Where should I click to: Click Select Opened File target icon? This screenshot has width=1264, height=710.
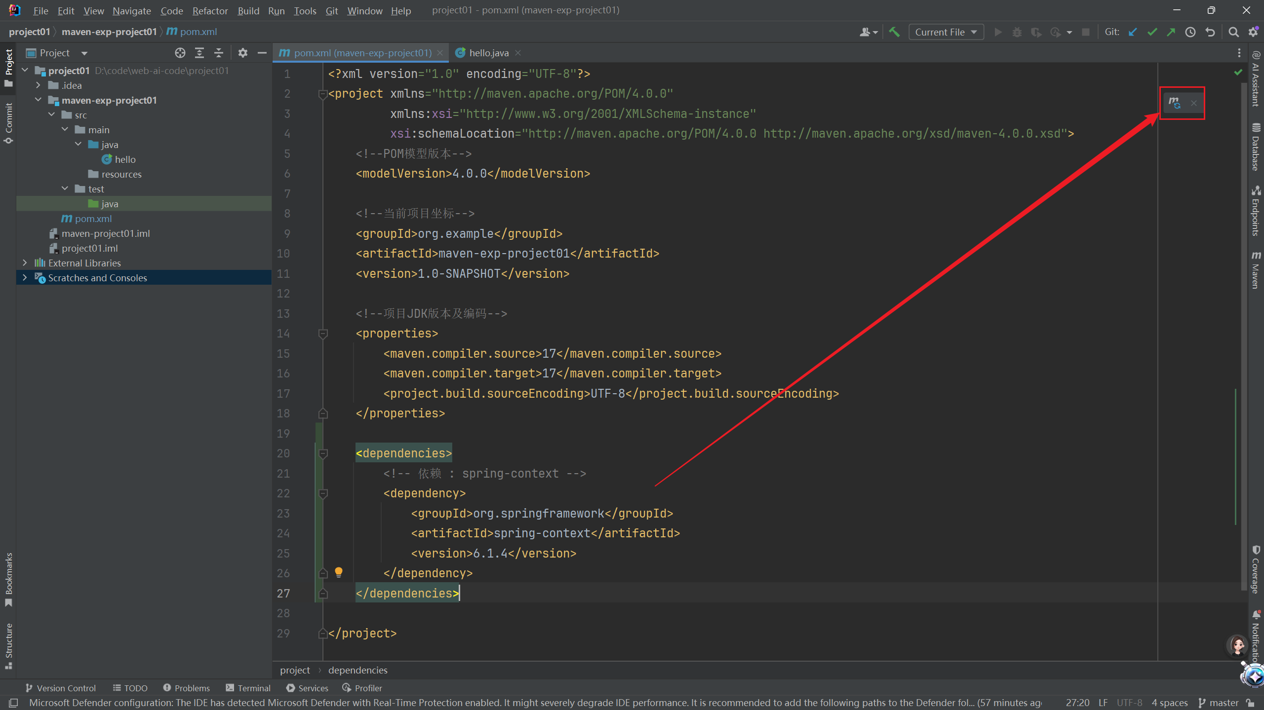[180, 53]
